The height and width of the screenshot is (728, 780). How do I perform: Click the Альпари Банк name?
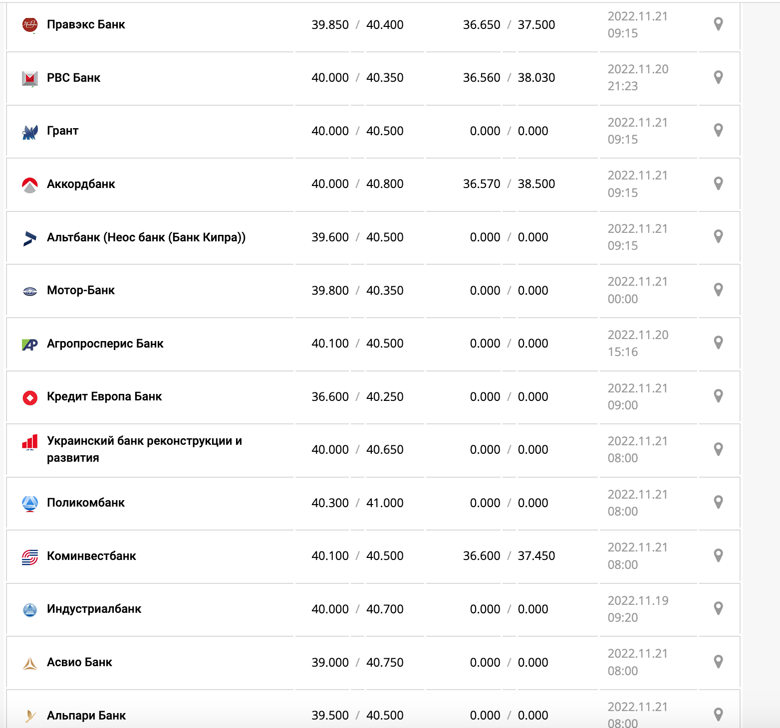(86, 716)
